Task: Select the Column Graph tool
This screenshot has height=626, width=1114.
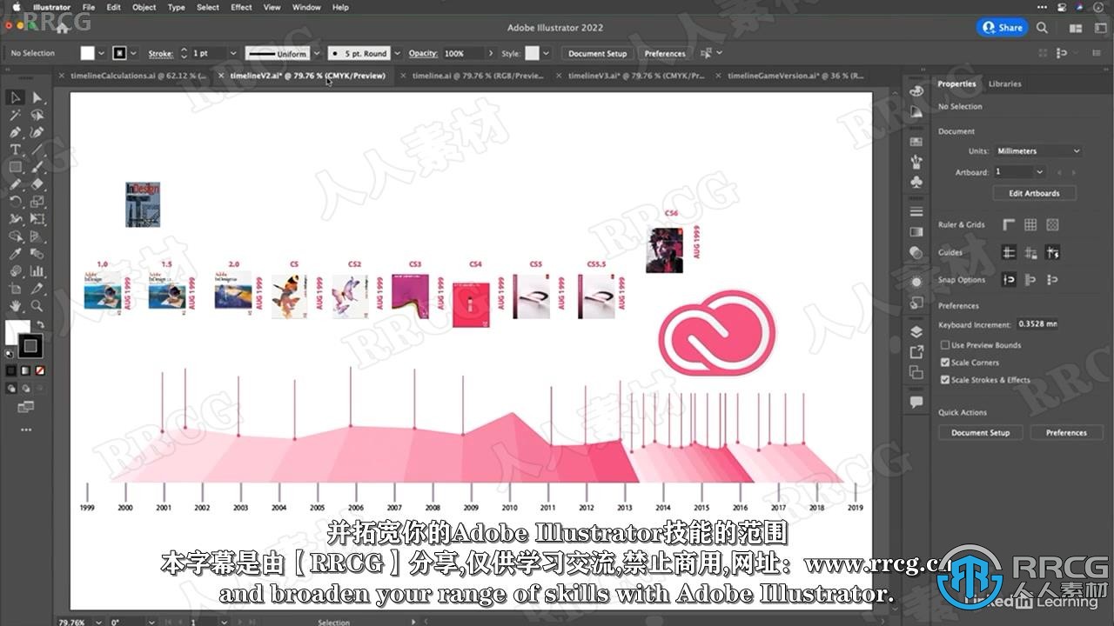Action: click(37, 271)
